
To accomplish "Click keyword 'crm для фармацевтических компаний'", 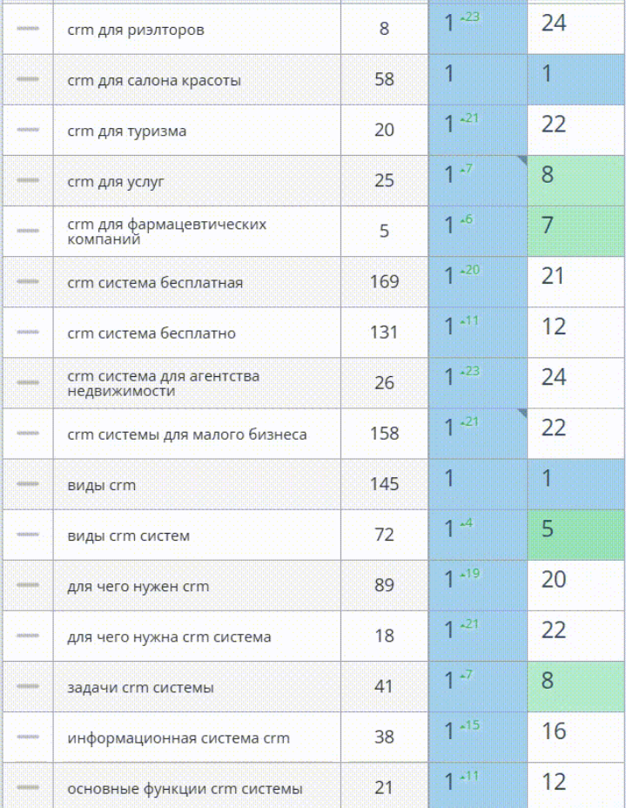I will pos(166,232).
